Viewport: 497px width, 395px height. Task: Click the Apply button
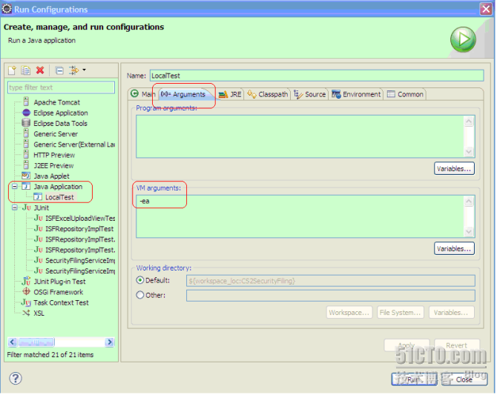click(x=407, y=345)
